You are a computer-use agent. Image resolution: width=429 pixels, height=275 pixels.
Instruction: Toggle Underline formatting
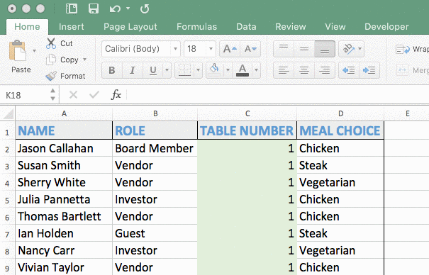(x=153, y=70)
